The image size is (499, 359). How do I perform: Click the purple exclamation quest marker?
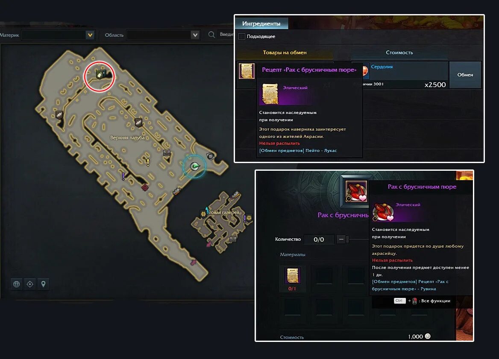123,176
